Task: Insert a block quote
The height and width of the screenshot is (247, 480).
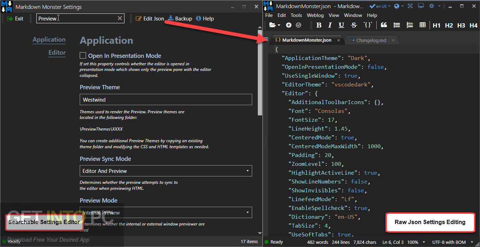Action: [x=384, y=25]
